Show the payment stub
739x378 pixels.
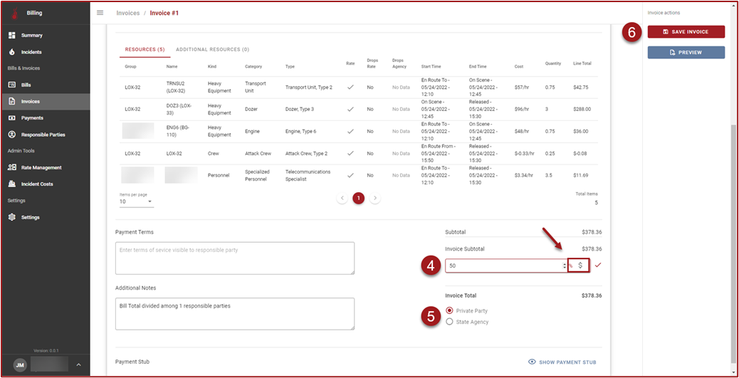(562, 362)
